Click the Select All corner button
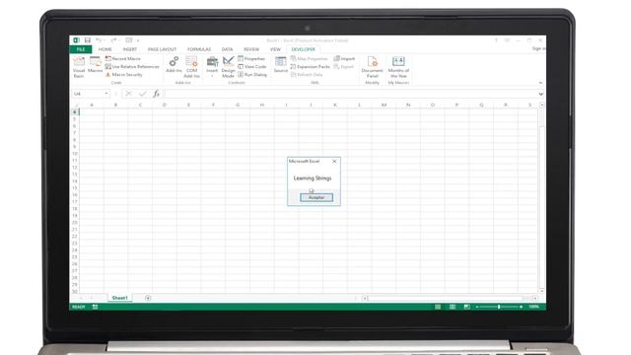 coord(75,106)
